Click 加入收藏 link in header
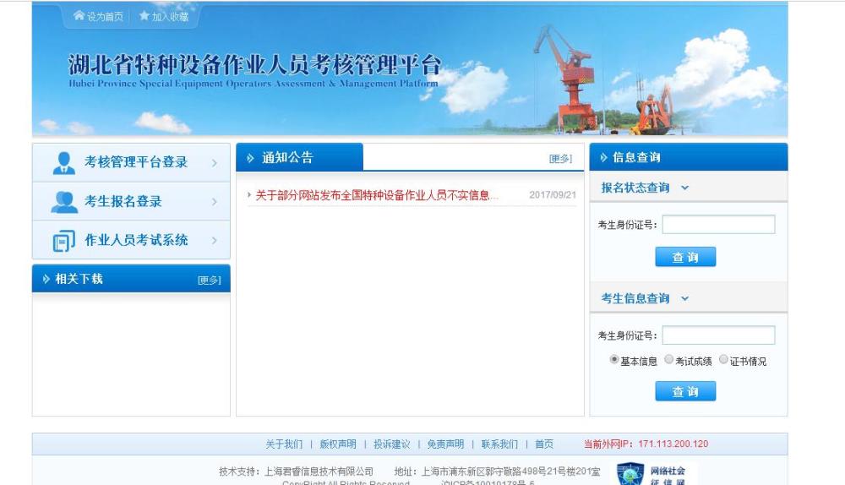The width and height of the screenshot is (845, 485). point(171,17)
